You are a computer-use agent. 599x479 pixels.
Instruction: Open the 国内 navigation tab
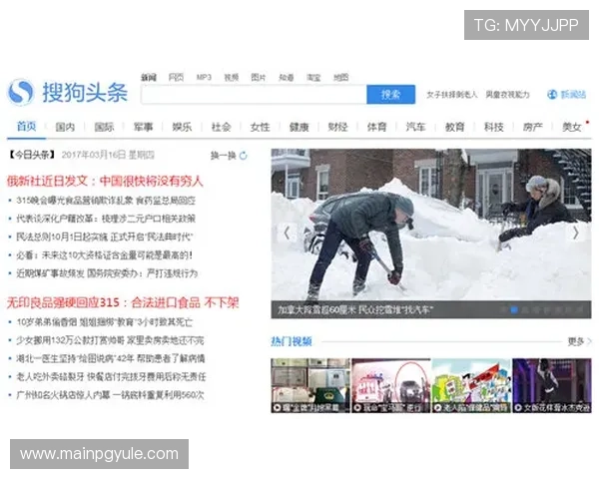click(65, 127)
